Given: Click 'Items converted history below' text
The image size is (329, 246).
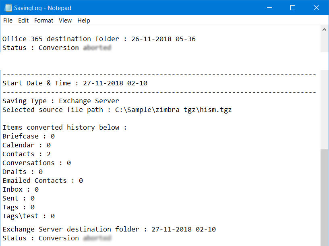Looking at the screenshot, I should 64,127.
